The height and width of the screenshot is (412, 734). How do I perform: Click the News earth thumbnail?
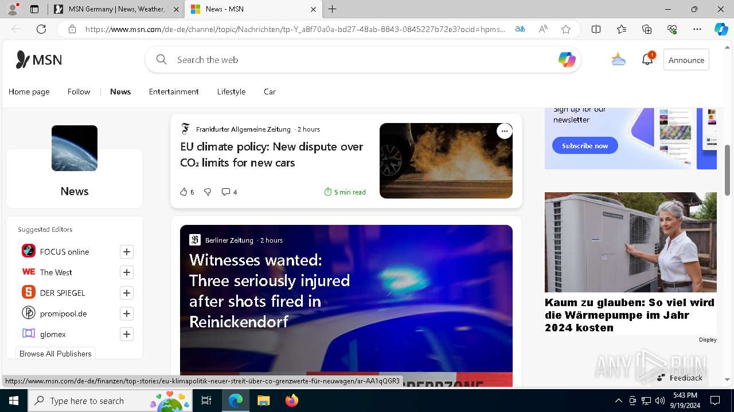(x=75, y=148)
